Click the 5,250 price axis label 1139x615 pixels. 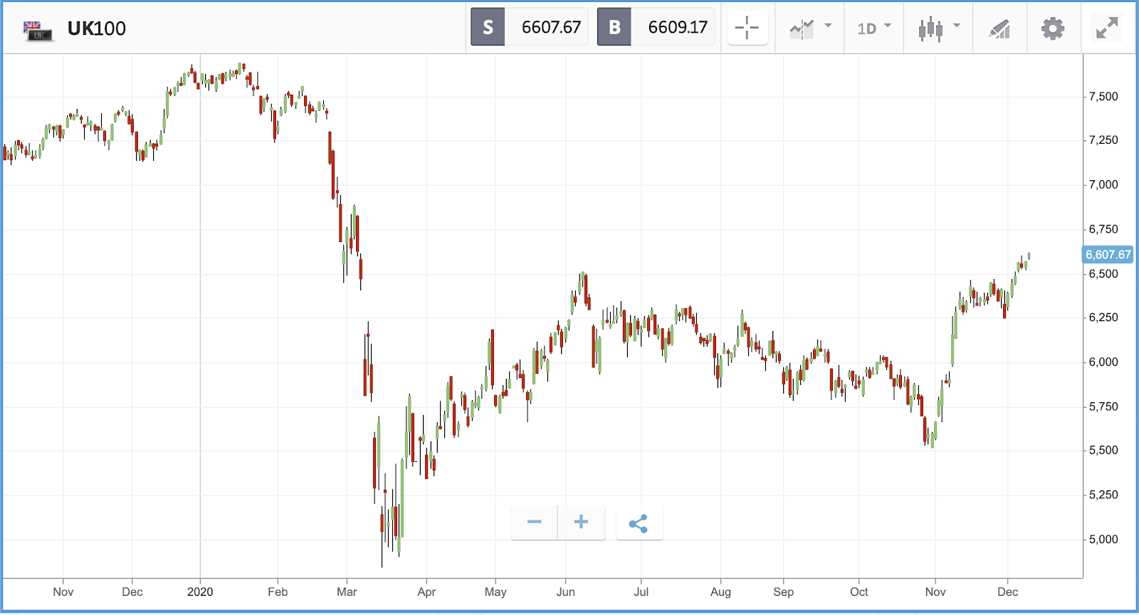pos(1103,495)
